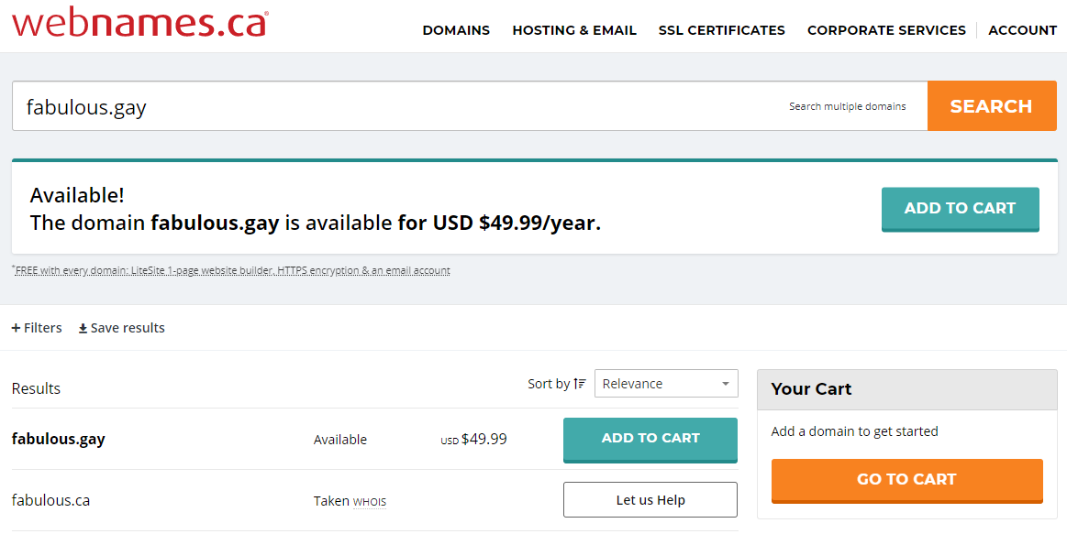This screenshot has width=1067, height=545.
Task: Click the USD $49.99 price in the results row
Action: tap(473, 440)
